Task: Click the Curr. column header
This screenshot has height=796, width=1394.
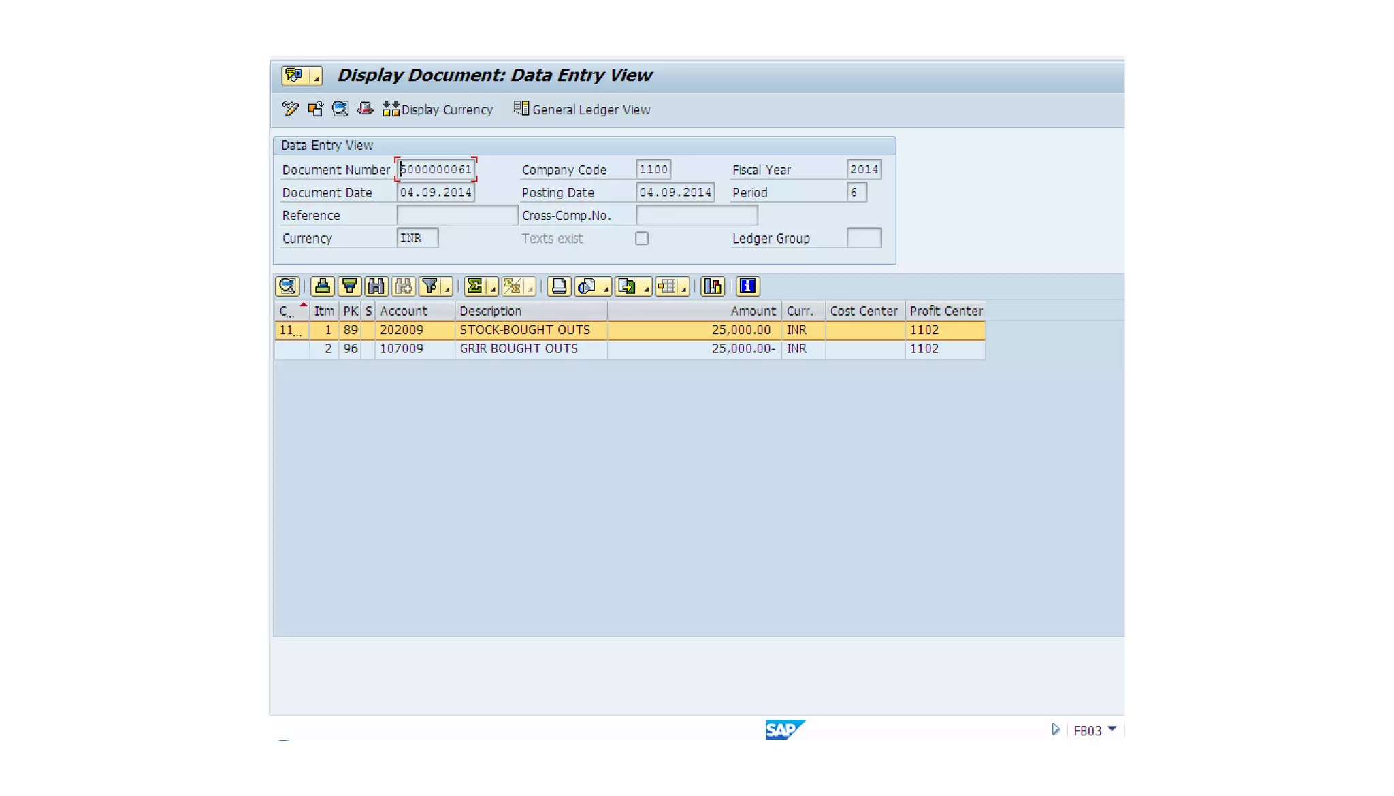Action: pos(803,311)
